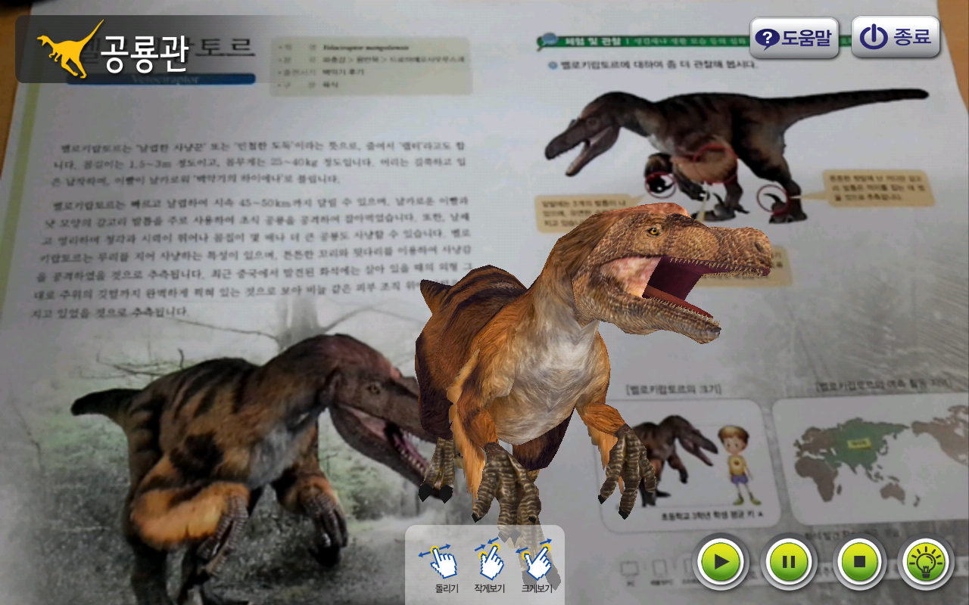Tap the 돌리기 rotate gesture icon

(445, 560)
